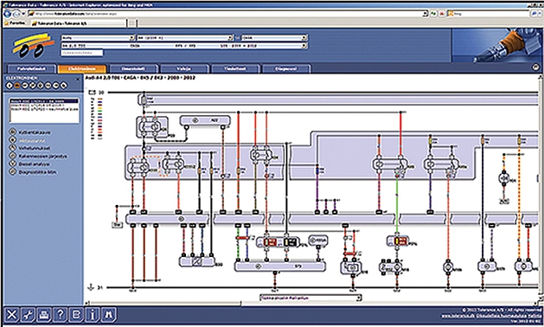Open help with the question mark icon
This screenshot has width=544, height=327.
coord(60,315)
